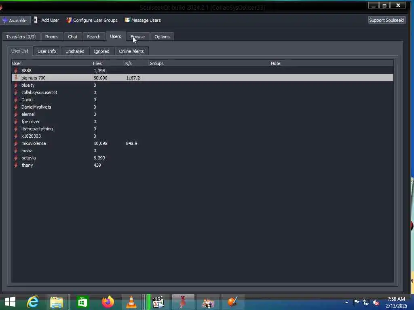Switch to the Transfers [0/0] tab

[21, 37]
